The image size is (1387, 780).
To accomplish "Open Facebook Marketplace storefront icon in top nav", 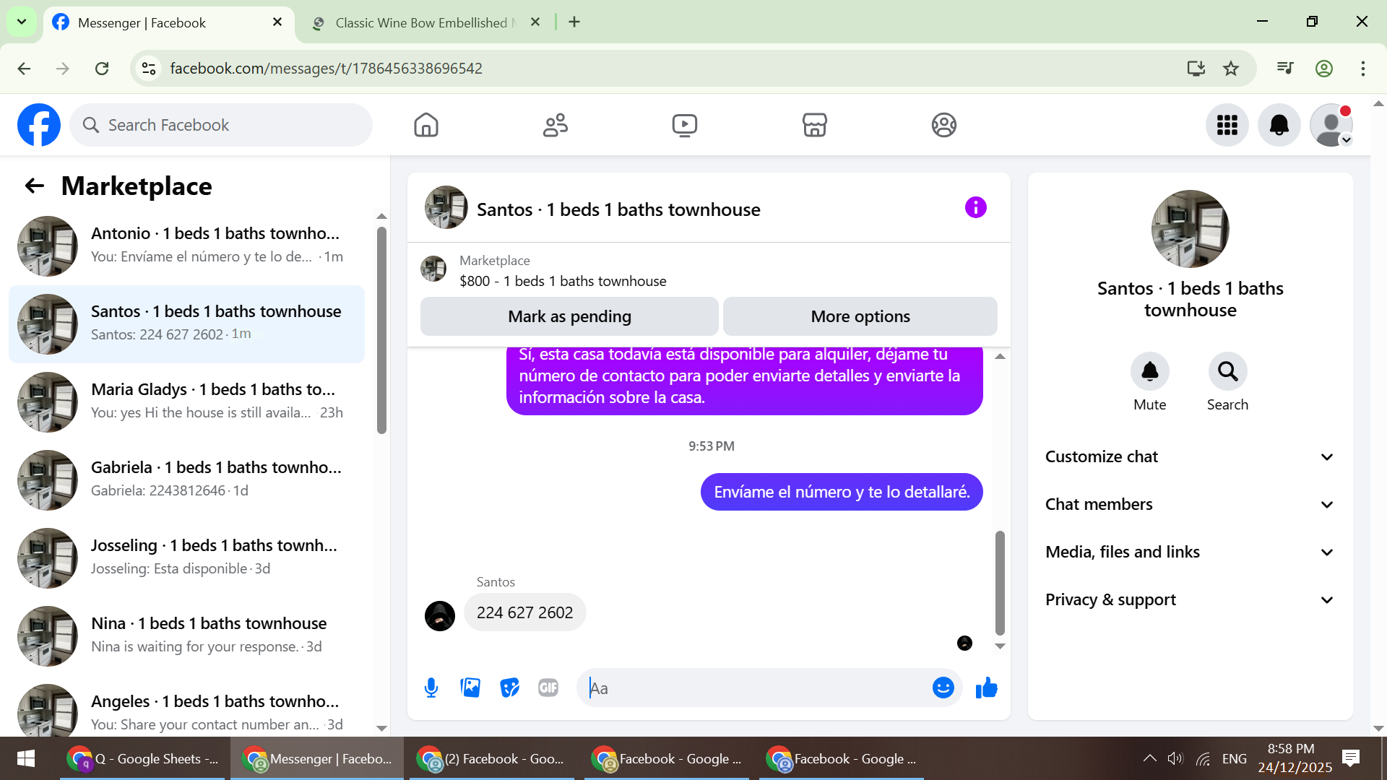I will (x=814, y=125).
